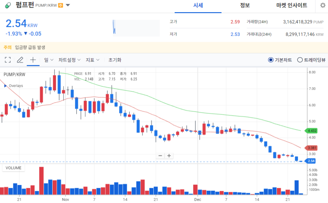The image size is (328, 203).
Task: Select the pencil drawing tool
Action: pos(20,60)
